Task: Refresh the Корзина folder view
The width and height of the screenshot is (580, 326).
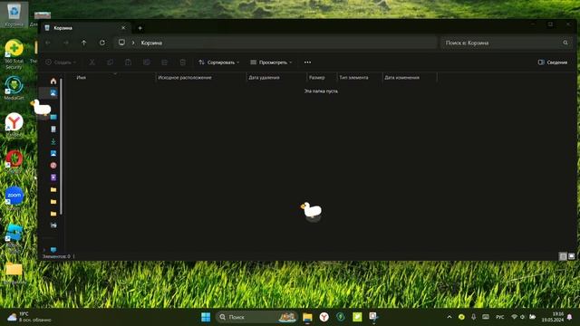Action: (x=102, y=43)
